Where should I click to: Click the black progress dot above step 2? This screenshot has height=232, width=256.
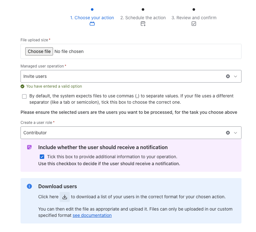point(143,9)
